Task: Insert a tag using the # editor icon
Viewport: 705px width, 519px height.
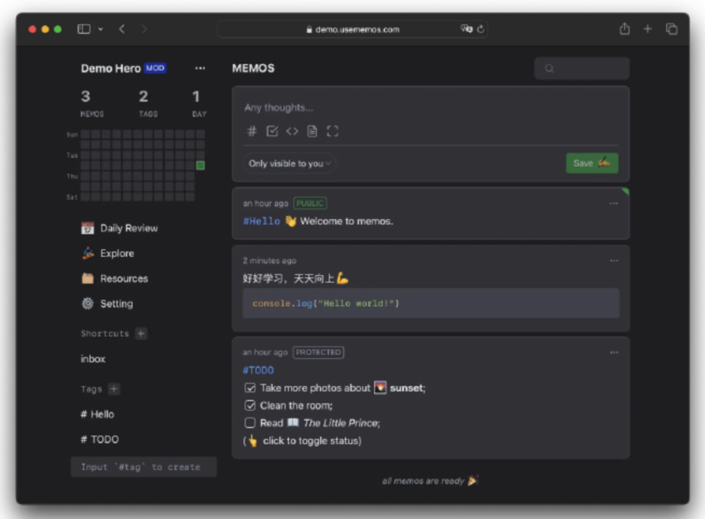Action: (252, 131)
